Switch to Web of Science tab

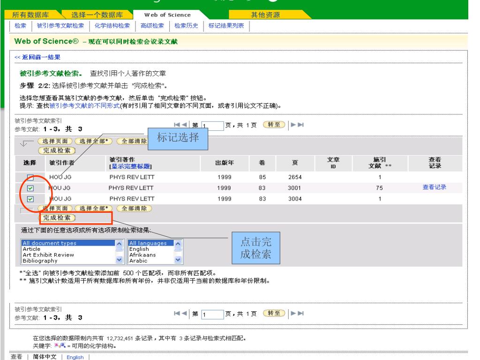click(x=167, y=15)
